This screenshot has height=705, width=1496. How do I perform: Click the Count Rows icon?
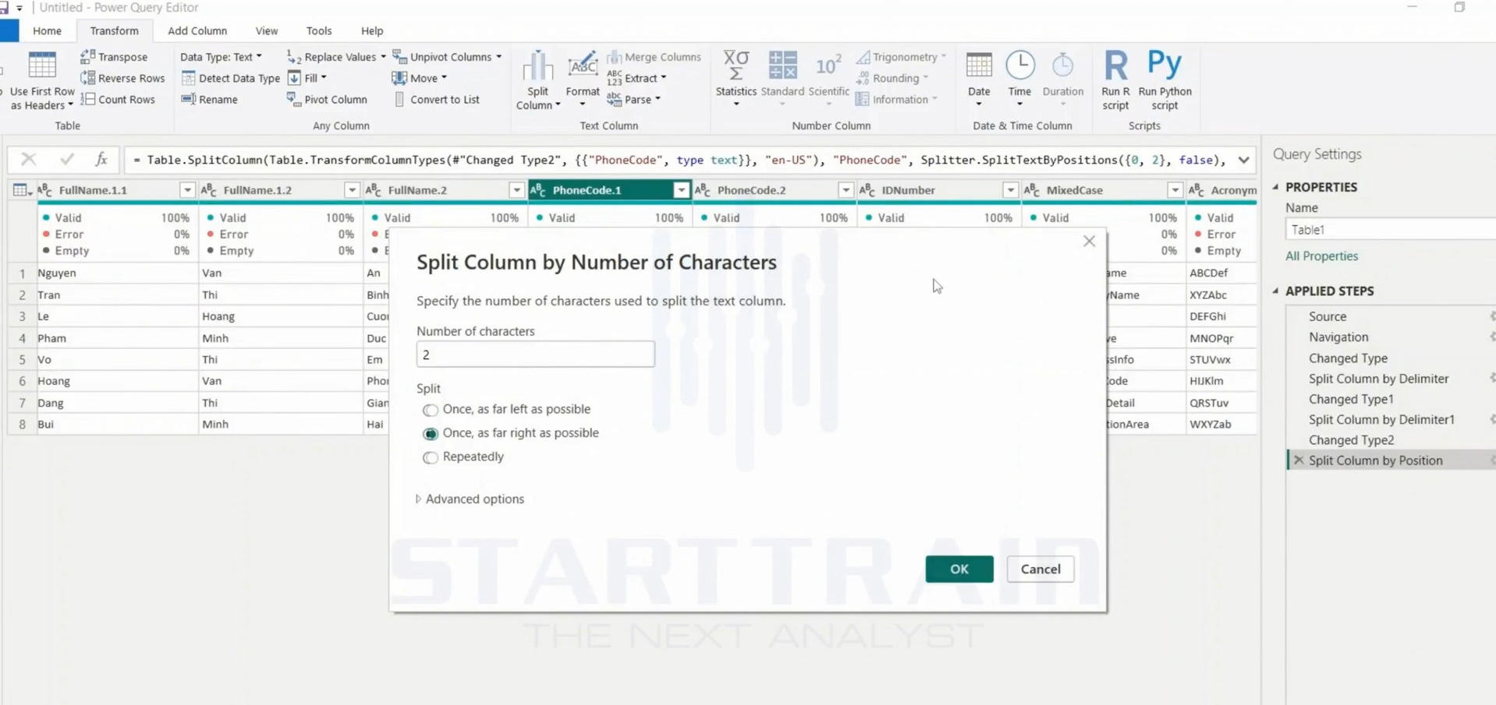(87, 99)
